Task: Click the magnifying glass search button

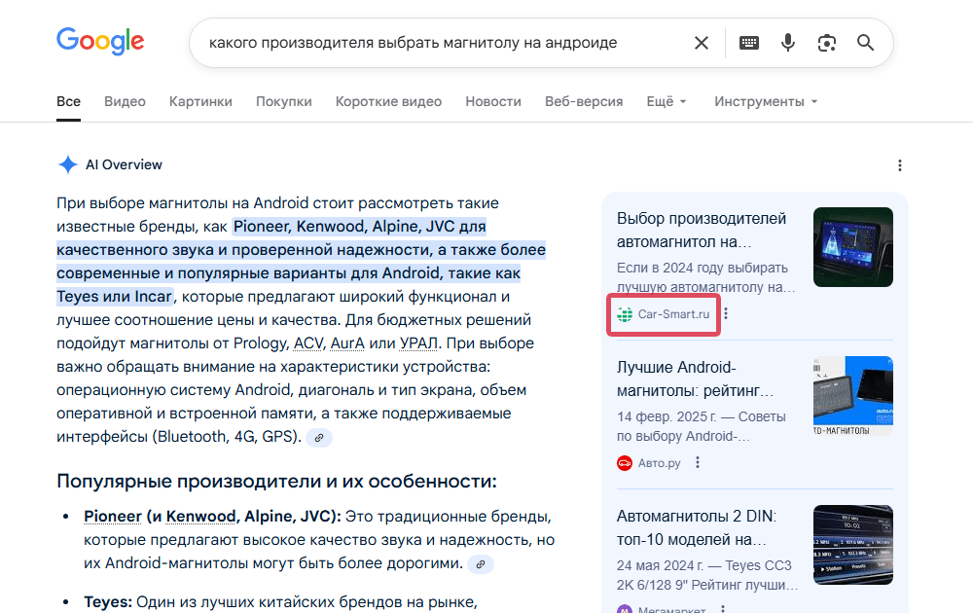Action: (x=865, y=43)
